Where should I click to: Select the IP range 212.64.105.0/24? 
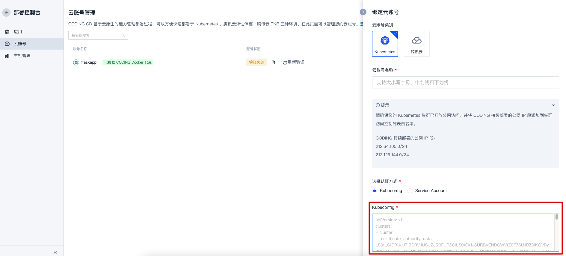[391, 146]
